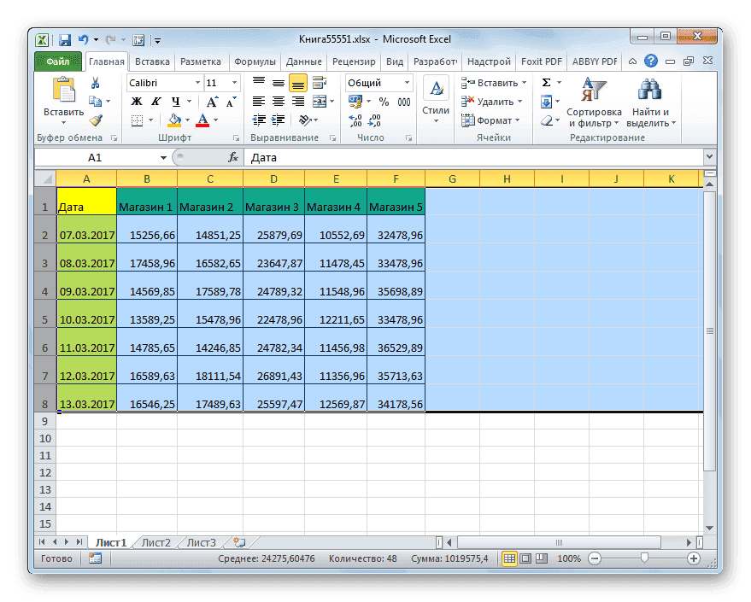Image resolution: width=751 pixels, height=602 pixels.
Task: Open the font size dropdown
Action: pyautogui.click(x=233, y=83)
